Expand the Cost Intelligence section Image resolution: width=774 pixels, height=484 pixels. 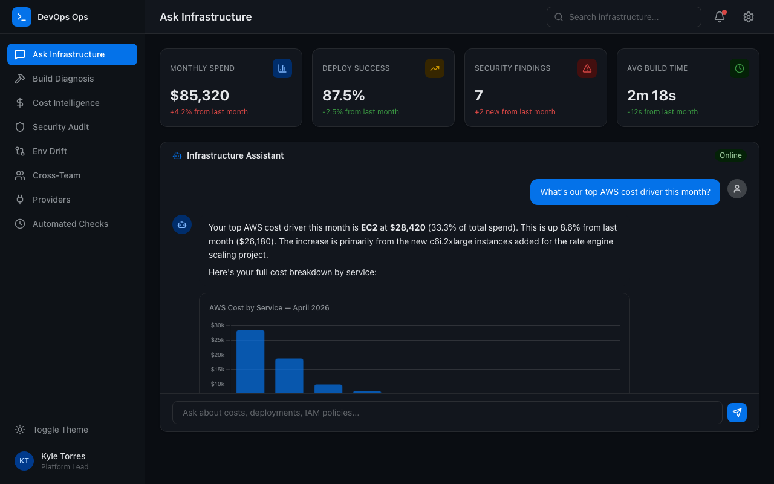point(66,103)
